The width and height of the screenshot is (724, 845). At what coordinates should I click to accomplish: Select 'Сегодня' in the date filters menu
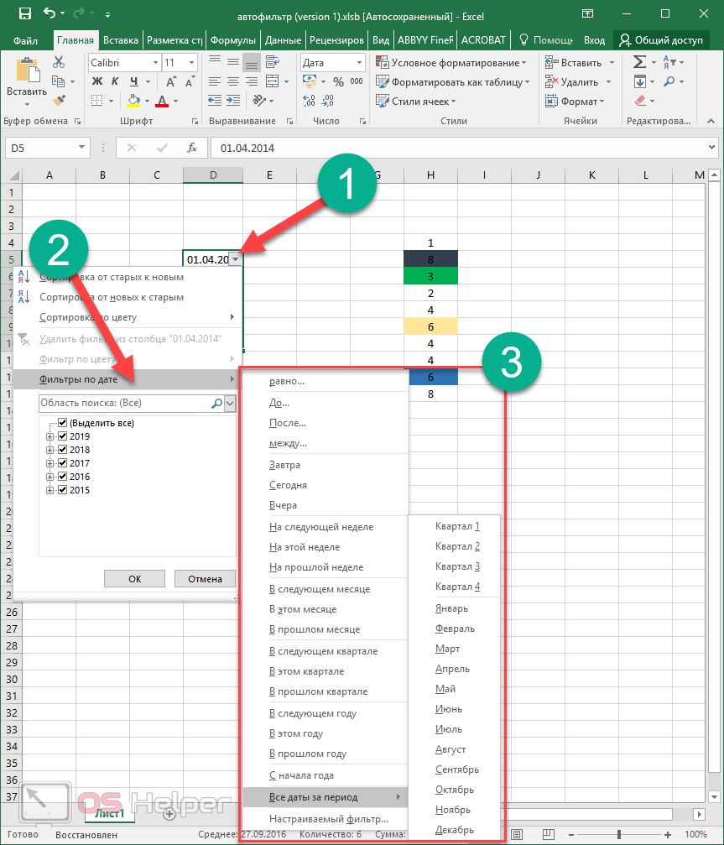click(x=288, y=485)
